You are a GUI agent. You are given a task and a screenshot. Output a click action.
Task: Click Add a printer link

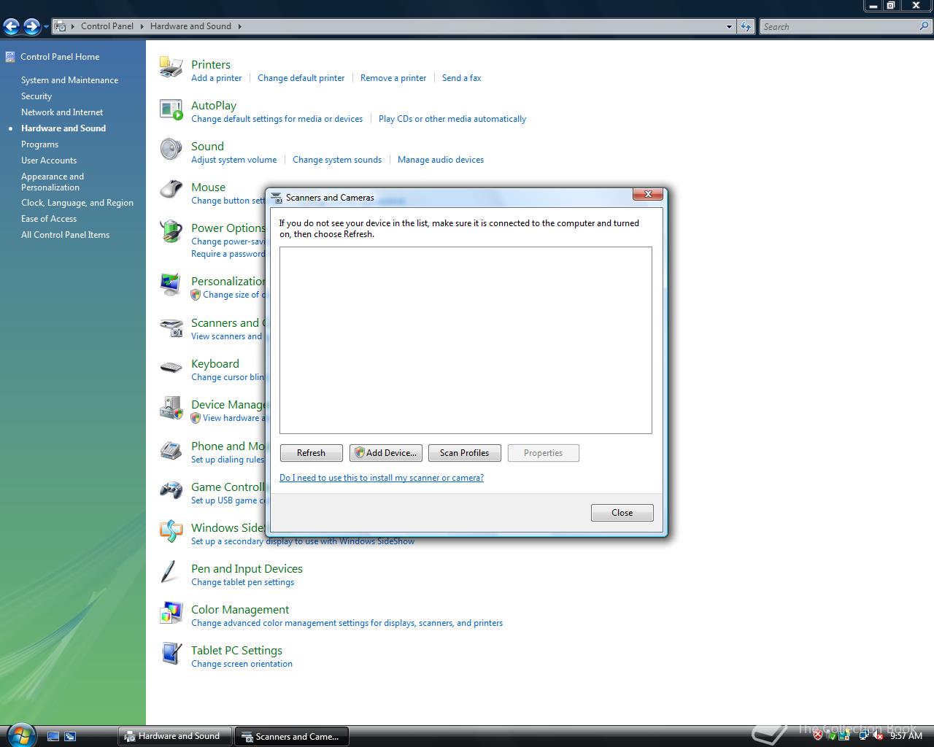pyautogui.click(x=216, y=78)
